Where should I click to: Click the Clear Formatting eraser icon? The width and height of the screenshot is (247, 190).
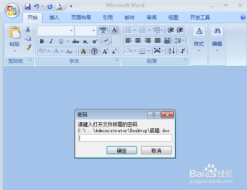[107, 41]
